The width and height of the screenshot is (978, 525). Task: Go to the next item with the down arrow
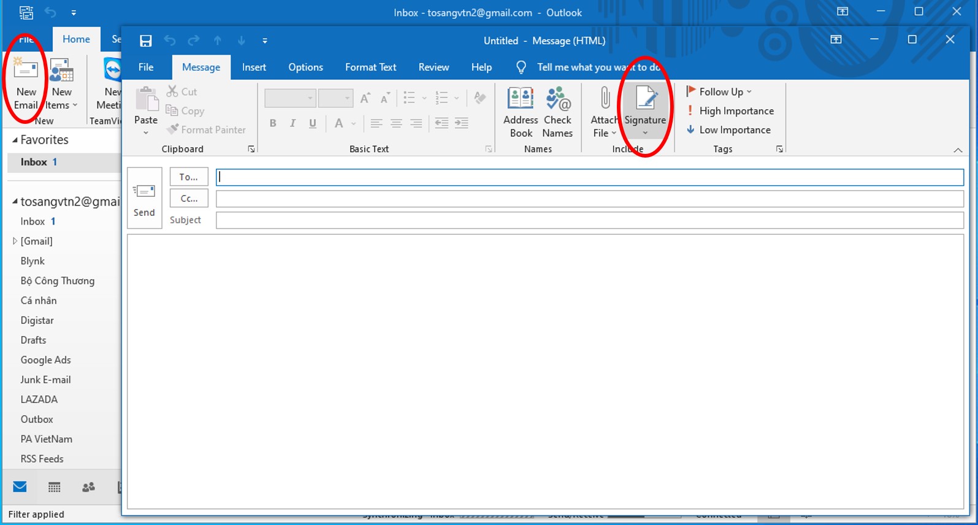(242, 40)
